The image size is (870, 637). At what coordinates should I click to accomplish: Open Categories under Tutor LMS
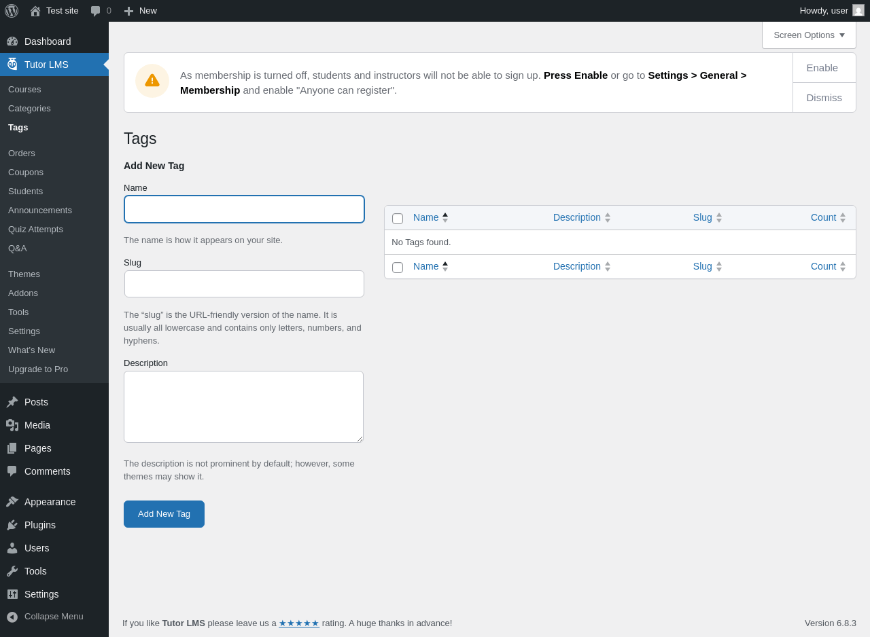(29, 109)
